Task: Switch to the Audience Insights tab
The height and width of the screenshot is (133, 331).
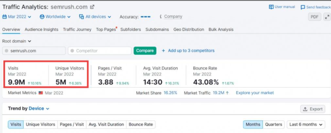Action: tap(41, 30)
